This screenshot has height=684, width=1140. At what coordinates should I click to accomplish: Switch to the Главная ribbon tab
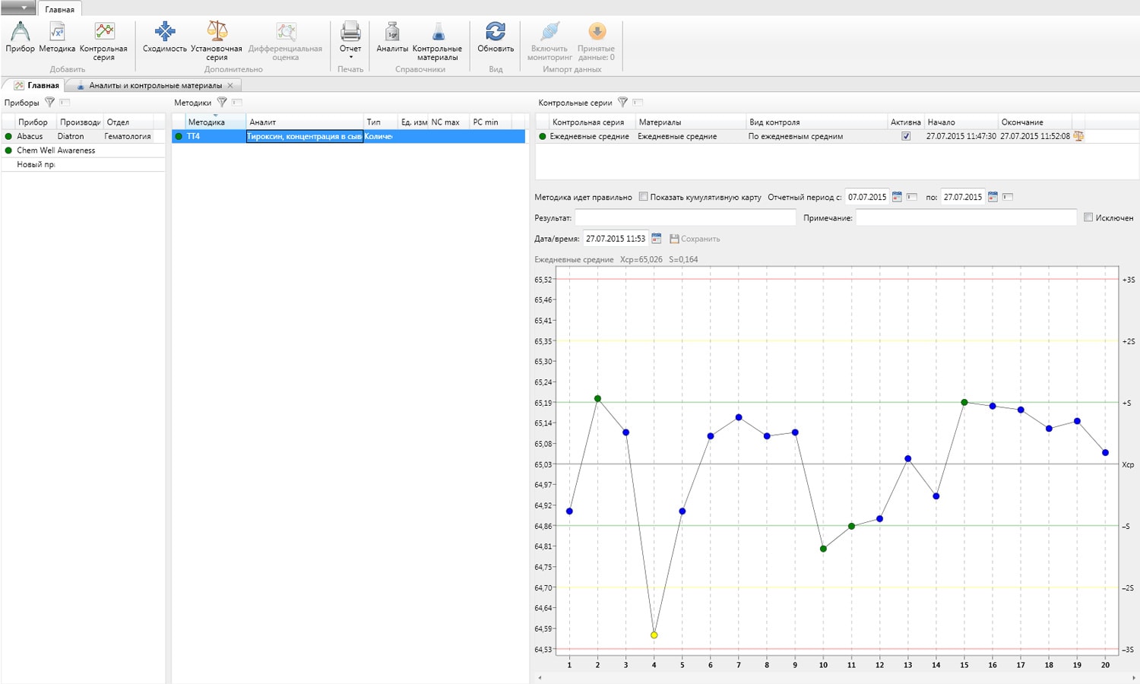(x=59, y=9)
